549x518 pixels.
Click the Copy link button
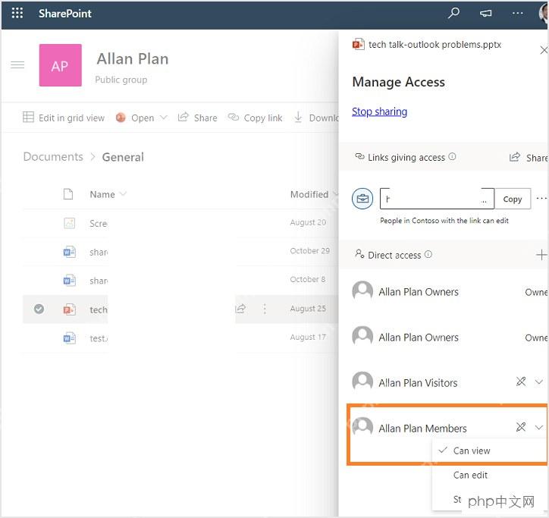click(513, 199)
